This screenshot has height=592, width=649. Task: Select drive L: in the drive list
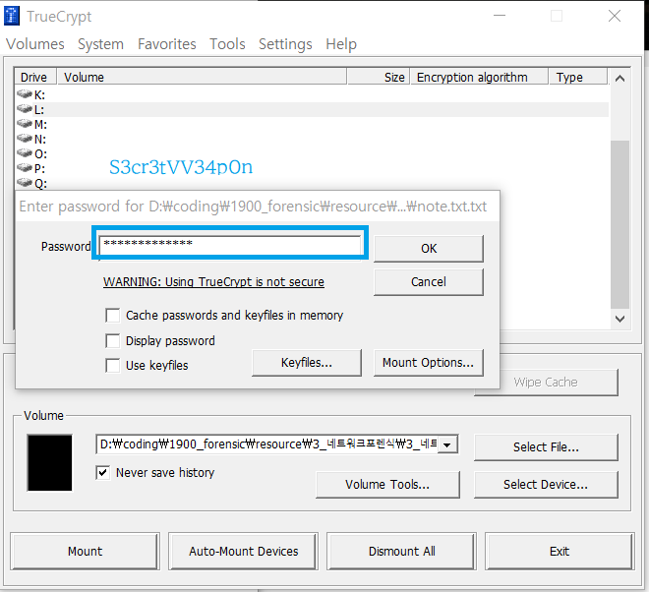click(312, 110)
